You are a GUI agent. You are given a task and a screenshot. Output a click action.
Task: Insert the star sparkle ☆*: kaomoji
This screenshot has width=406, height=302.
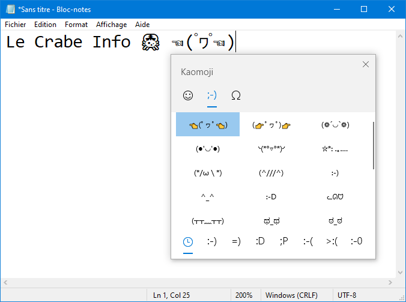(335, 148)
